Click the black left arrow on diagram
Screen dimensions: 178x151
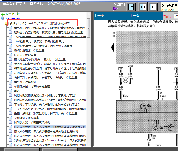[x=113, y=47]
